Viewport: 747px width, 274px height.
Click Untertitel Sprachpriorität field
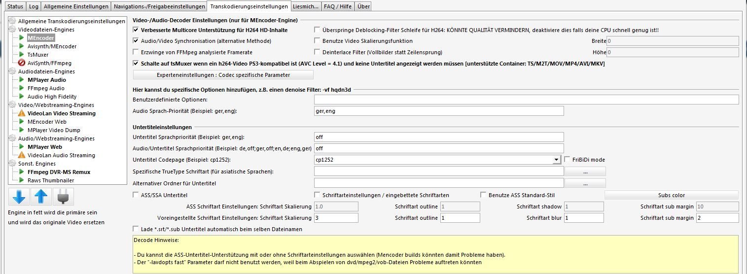[x=439, y=137]
